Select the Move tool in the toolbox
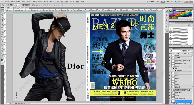This screenshot has height=105, width=194. click(2, 11)
